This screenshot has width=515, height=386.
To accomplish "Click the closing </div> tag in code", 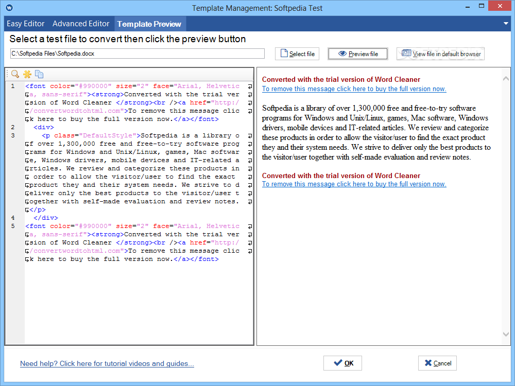I will [46, 218].
